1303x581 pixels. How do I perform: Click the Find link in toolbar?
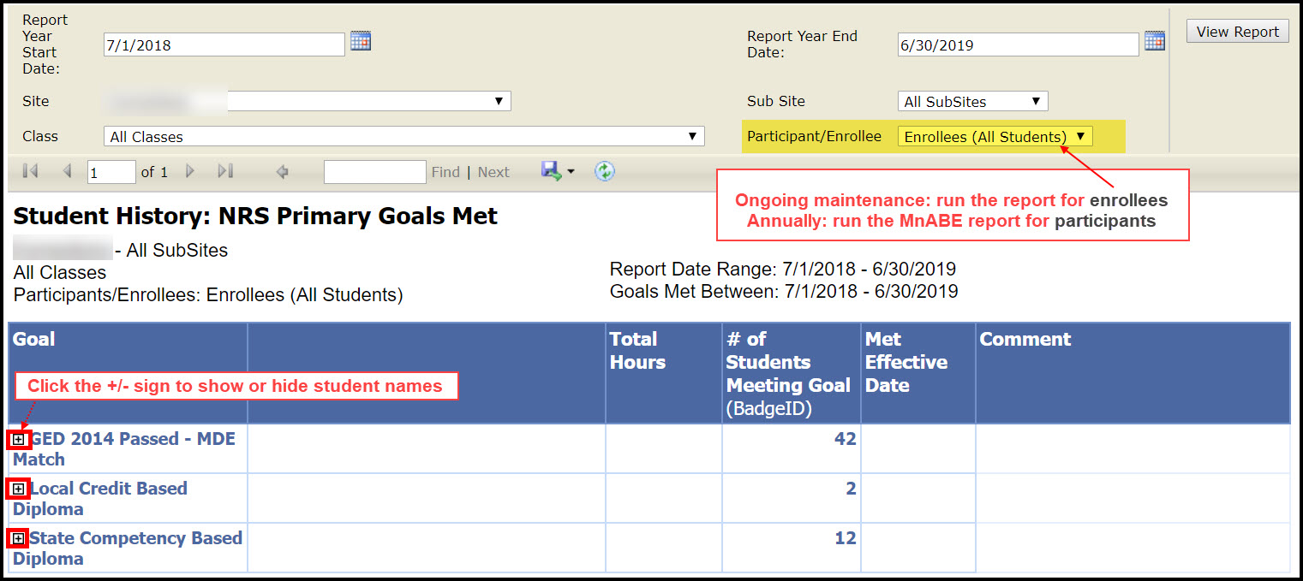445,172
